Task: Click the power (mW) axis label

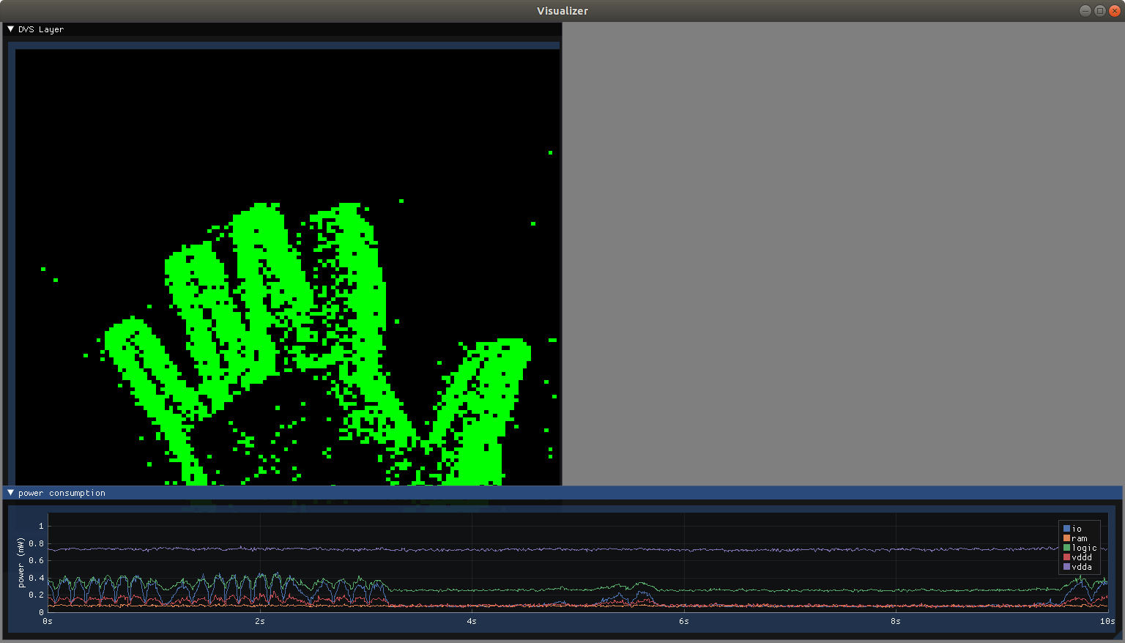Action: (x=21, y=562)
